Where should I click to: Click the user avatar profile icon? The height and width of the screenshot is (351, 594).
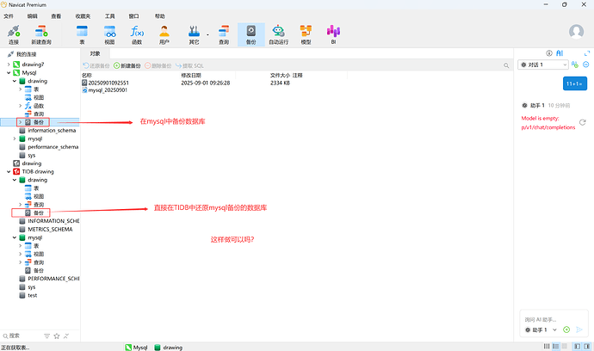pos(576,32)
